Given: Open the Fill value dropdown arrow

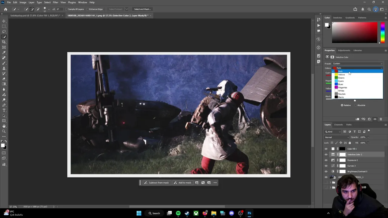Looking at the screenshot, I should pos(368,143).
